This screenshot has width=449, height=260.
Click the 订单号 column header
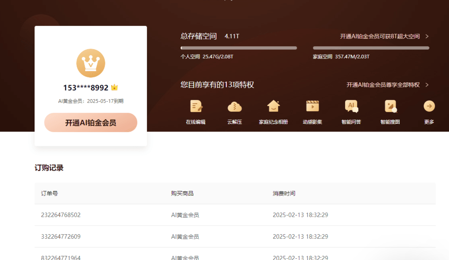(x=49, y=193)
